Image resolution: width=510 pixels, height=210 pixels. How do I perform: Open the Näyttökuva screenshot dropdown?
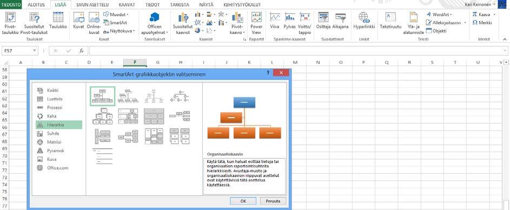119,31
